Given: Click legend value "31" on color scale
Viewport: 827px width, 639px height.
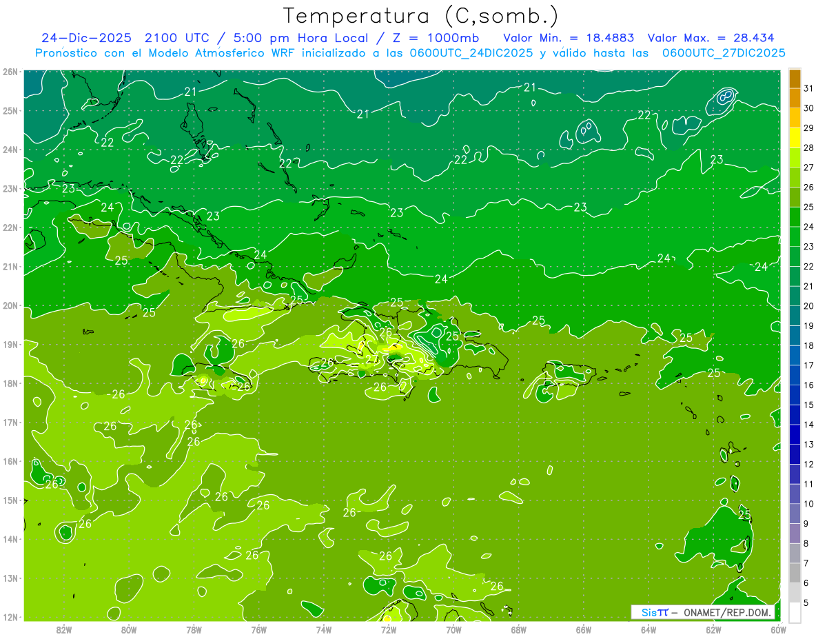Looking at the screenshot, I should click(809, 88).
